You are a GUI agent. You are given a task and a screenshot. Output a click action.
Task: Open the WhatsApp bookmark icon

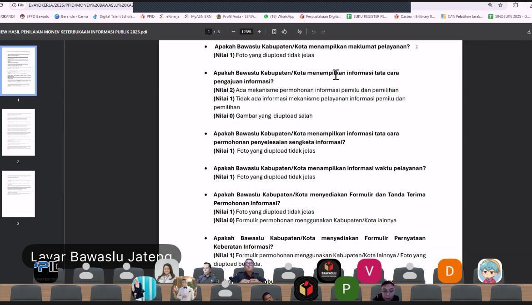coord(265,15)
